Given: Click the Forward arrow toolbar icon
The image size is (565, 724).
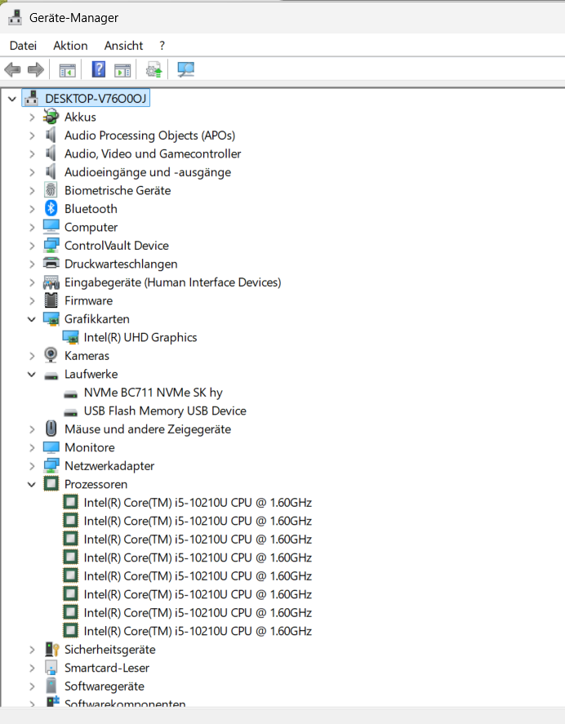Looking at the screenshot, I should 36,69.
